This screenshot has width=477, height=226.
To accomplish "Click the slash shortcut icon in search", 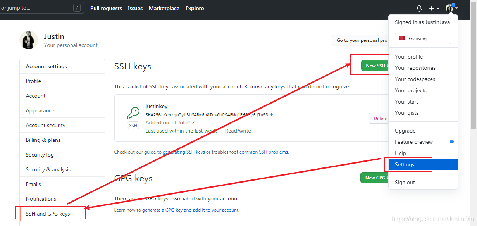I will click(77, 8).
